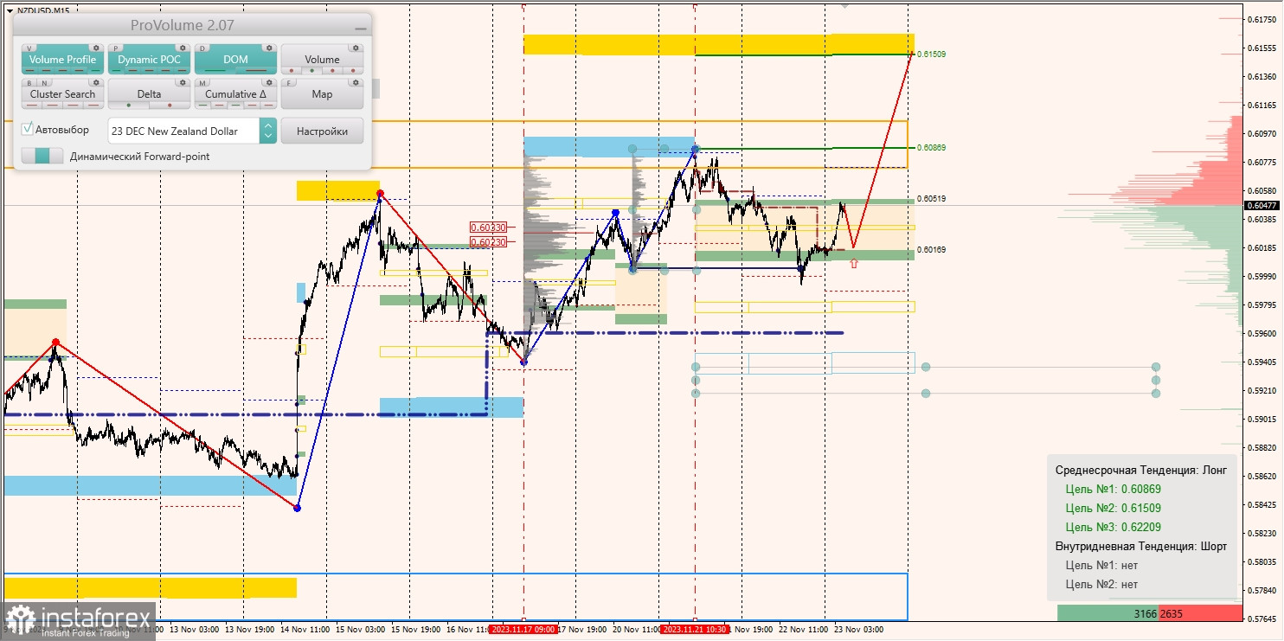Click Цель №3: 0.62209 in trend panel
This screenshot has width=1284, height=641.
point(1114,527)
